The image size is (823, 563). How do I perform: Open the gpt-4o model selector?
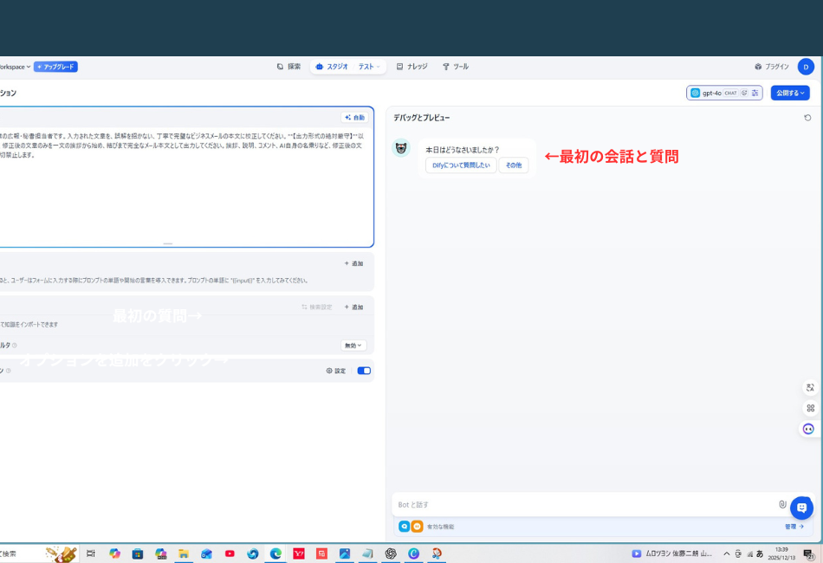[x=715, y=92]
